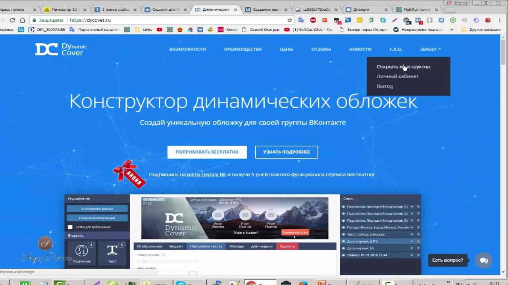The height and width of the screenshot is (285, 508).
Task: Reload the current page
Action: tap(12, 20)
